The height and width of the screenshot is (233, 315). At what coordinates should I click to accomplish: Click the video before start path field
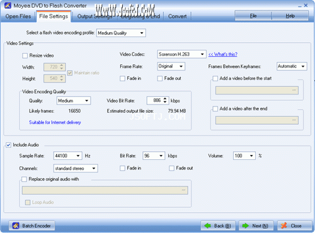coord(257,90)
